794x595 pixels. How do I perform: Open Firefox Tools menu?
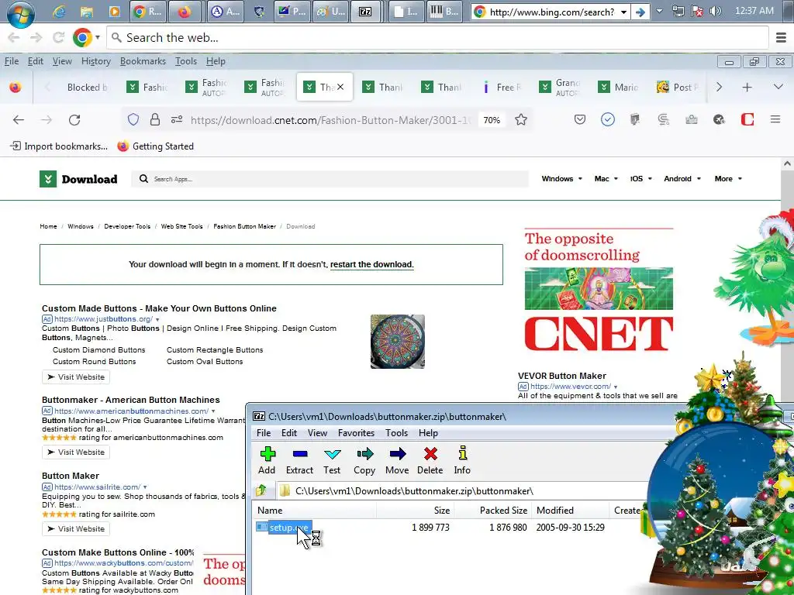(186, 61)
